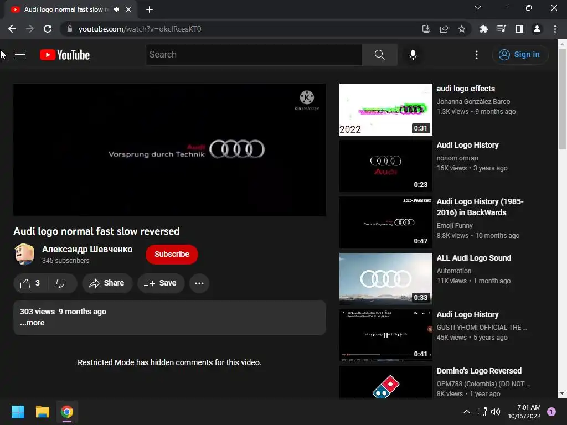The image size is (567, 425).
Task: Open Chrome profile avatar
Action: tap(537, 29)
